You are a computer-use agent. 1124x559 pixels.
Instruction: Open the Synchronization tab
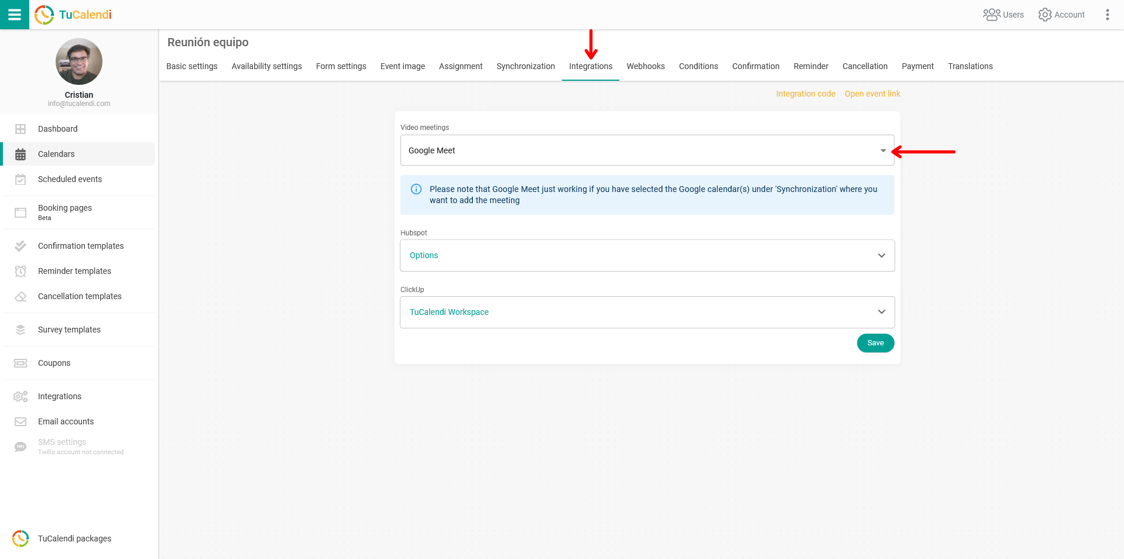(525, 66)
